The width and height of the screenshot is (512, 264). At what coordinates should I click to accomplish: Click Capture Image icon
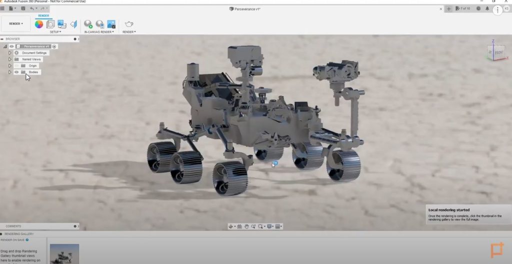111,24
